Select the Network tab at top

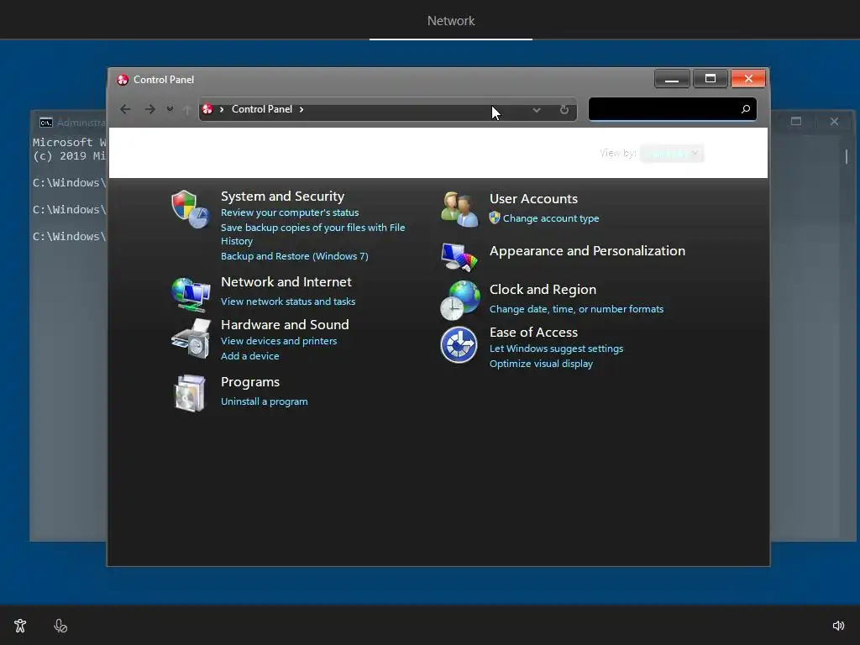point(451,21)
